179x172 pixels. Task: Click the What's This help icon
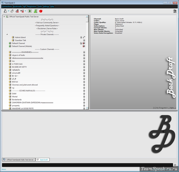tap(175, 11)
